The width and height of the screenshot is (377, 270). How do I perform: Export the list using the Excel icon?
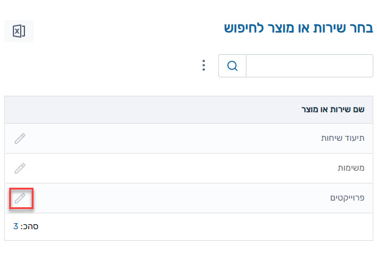point(19,31)
